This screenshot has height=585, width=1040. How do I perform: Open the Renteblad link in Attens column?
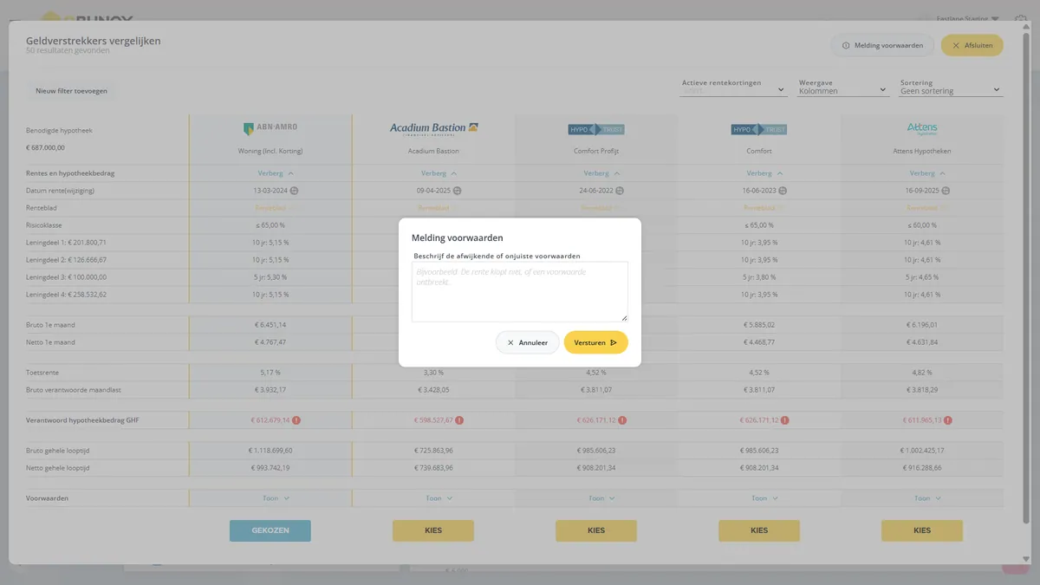922,208
